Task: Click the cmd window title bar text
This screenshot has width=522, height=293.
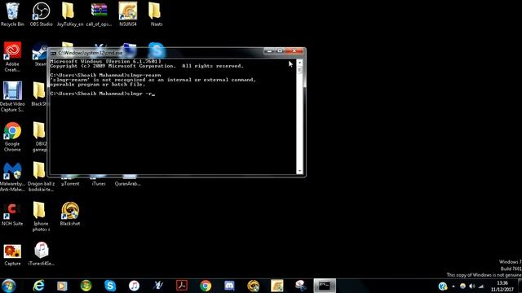Action: 91,53
